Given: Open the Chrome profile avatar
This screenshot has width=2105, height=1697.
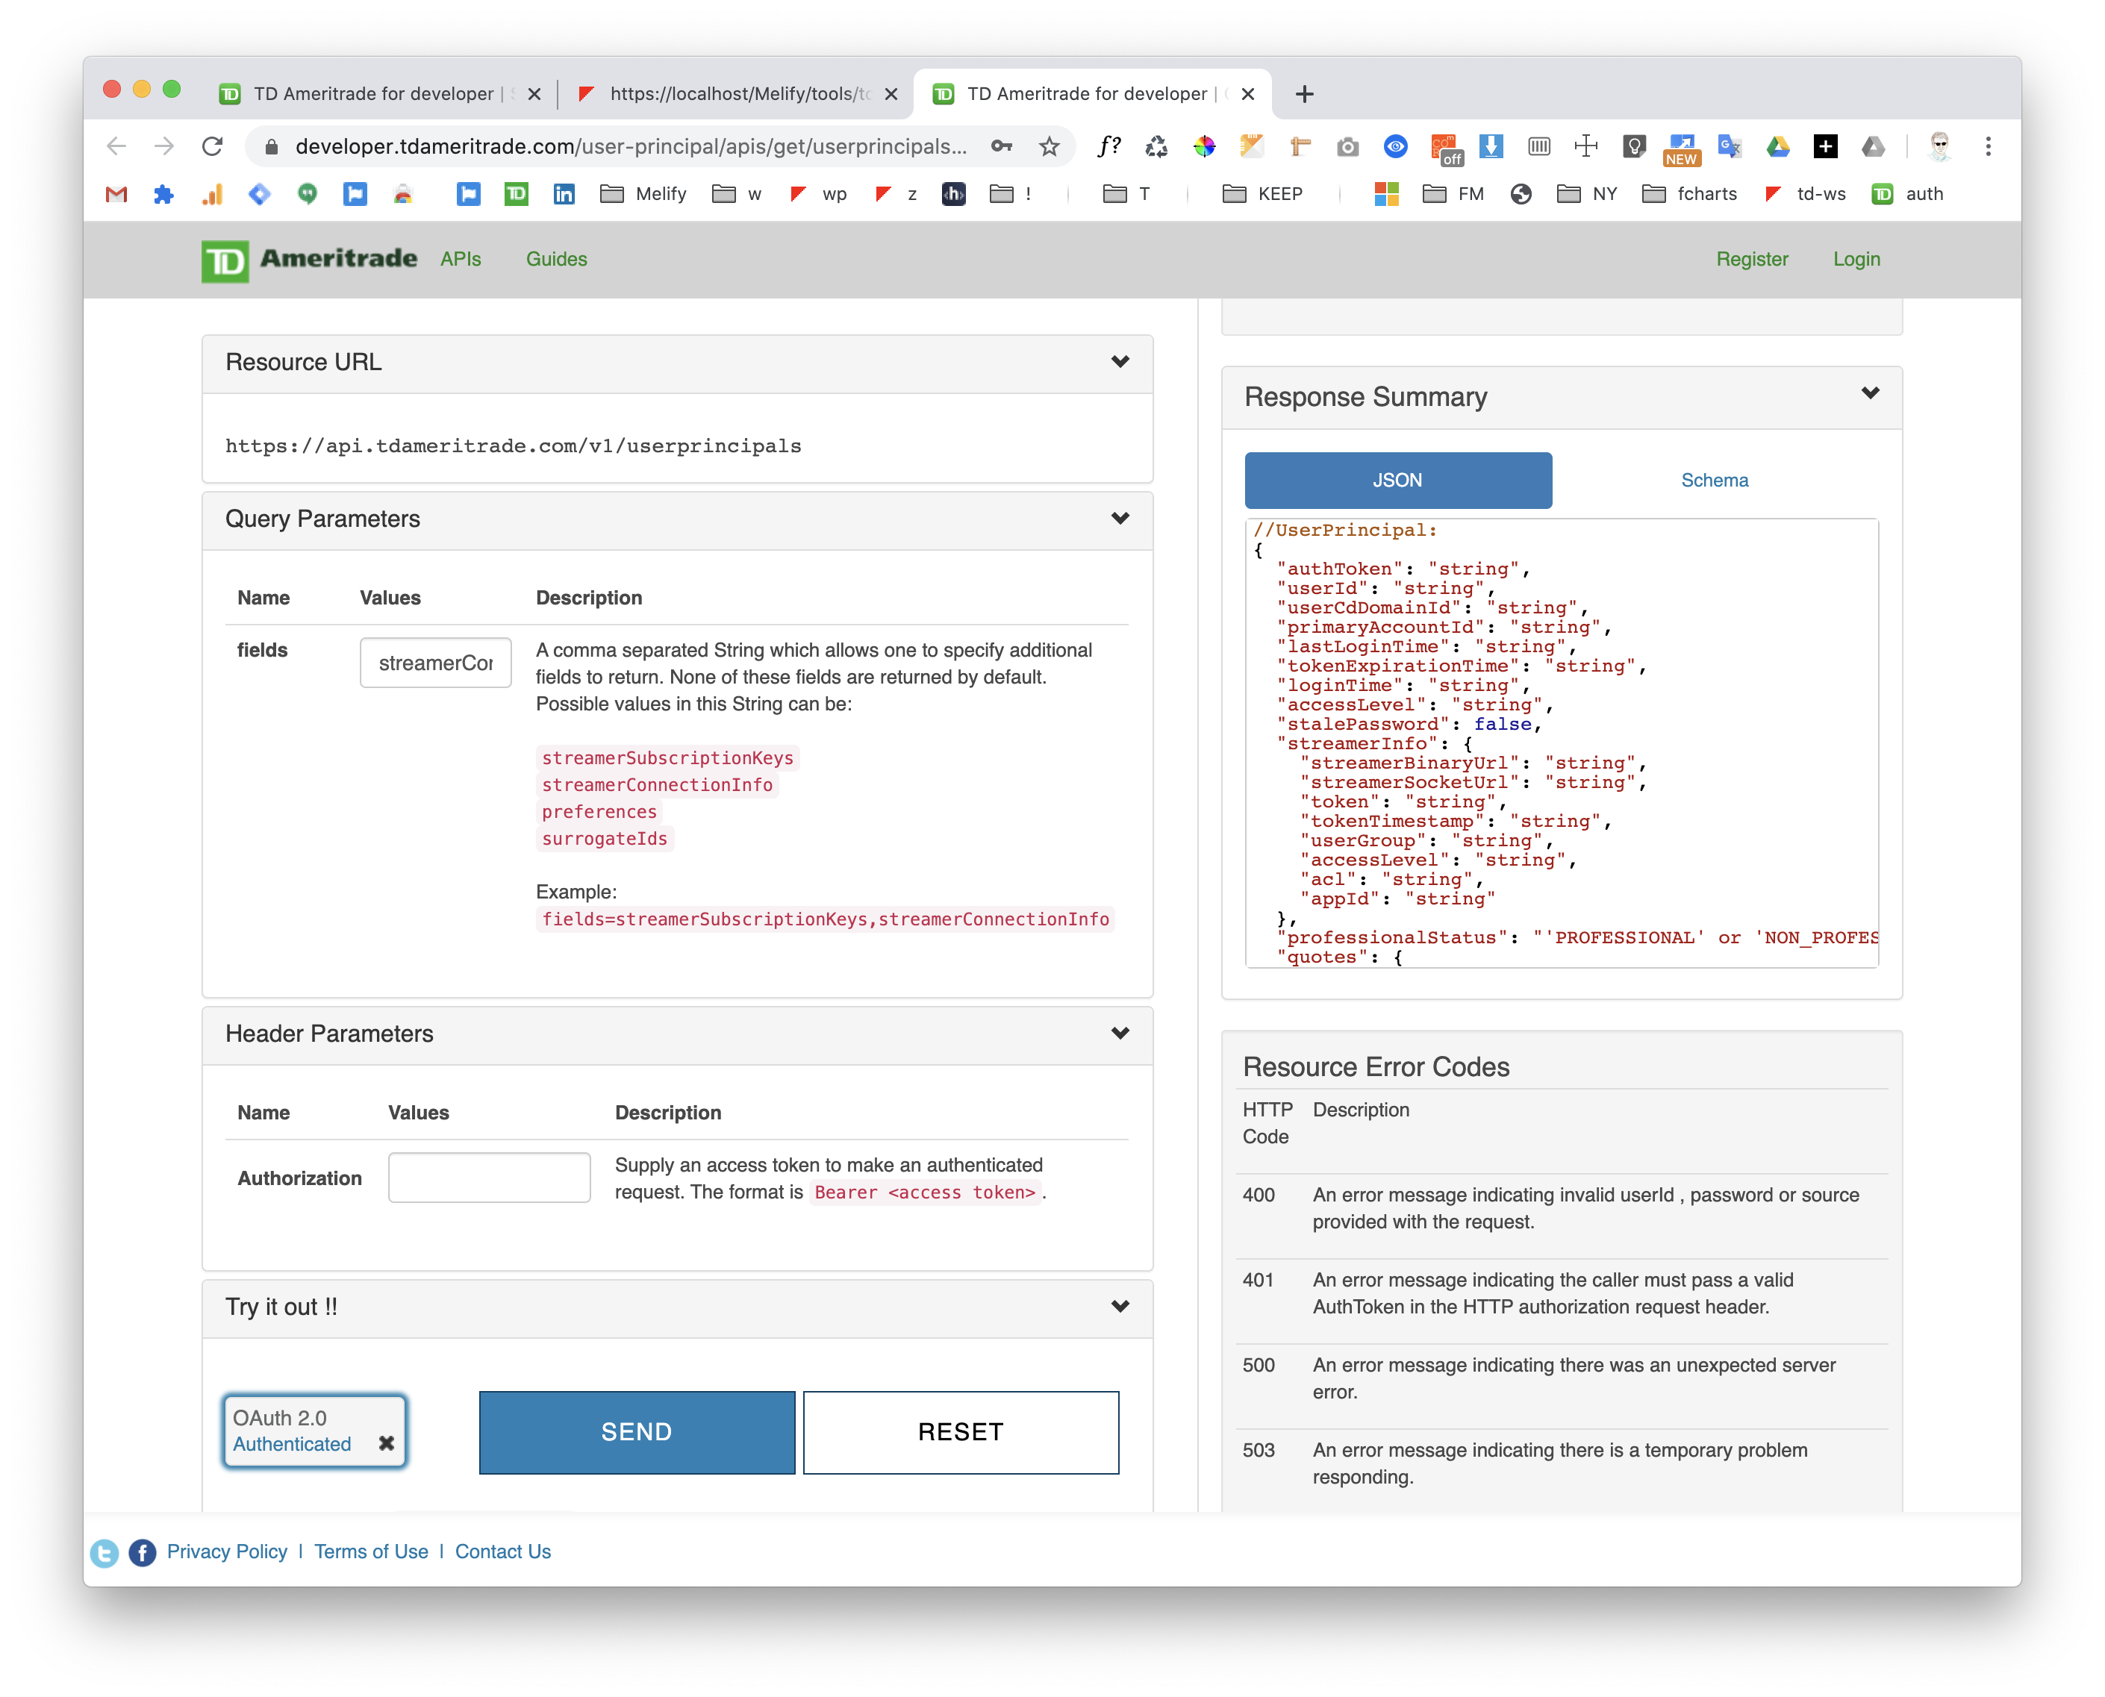Looking at the screenshot, I should (x=1940, y=146).
